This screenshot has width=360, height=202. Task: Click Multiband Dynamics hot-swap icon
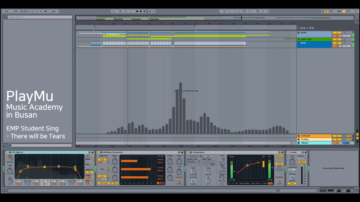coord(179,152)
